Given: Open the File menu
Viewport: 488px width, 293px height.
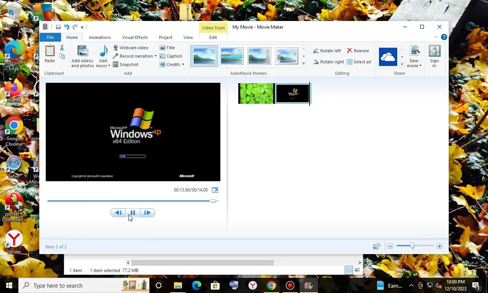Looking at the screenshot, I should [50, 37].
